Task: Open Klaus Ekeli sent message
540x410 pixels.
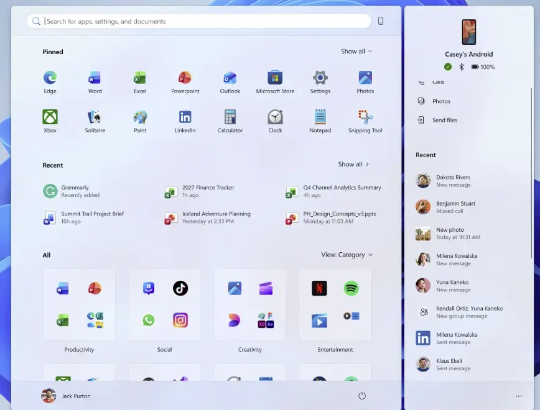Action: point(443,365)
